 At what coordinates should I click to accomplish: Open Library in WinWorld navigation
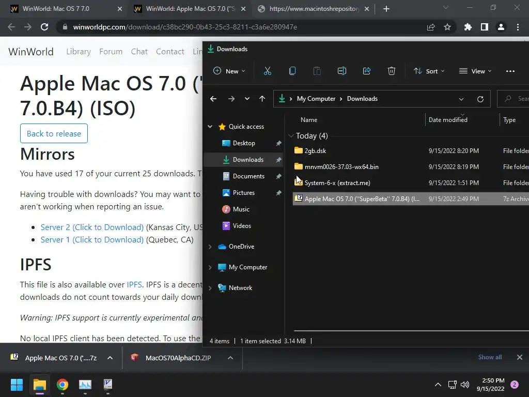pyautogui.click(x=79, y=52)
